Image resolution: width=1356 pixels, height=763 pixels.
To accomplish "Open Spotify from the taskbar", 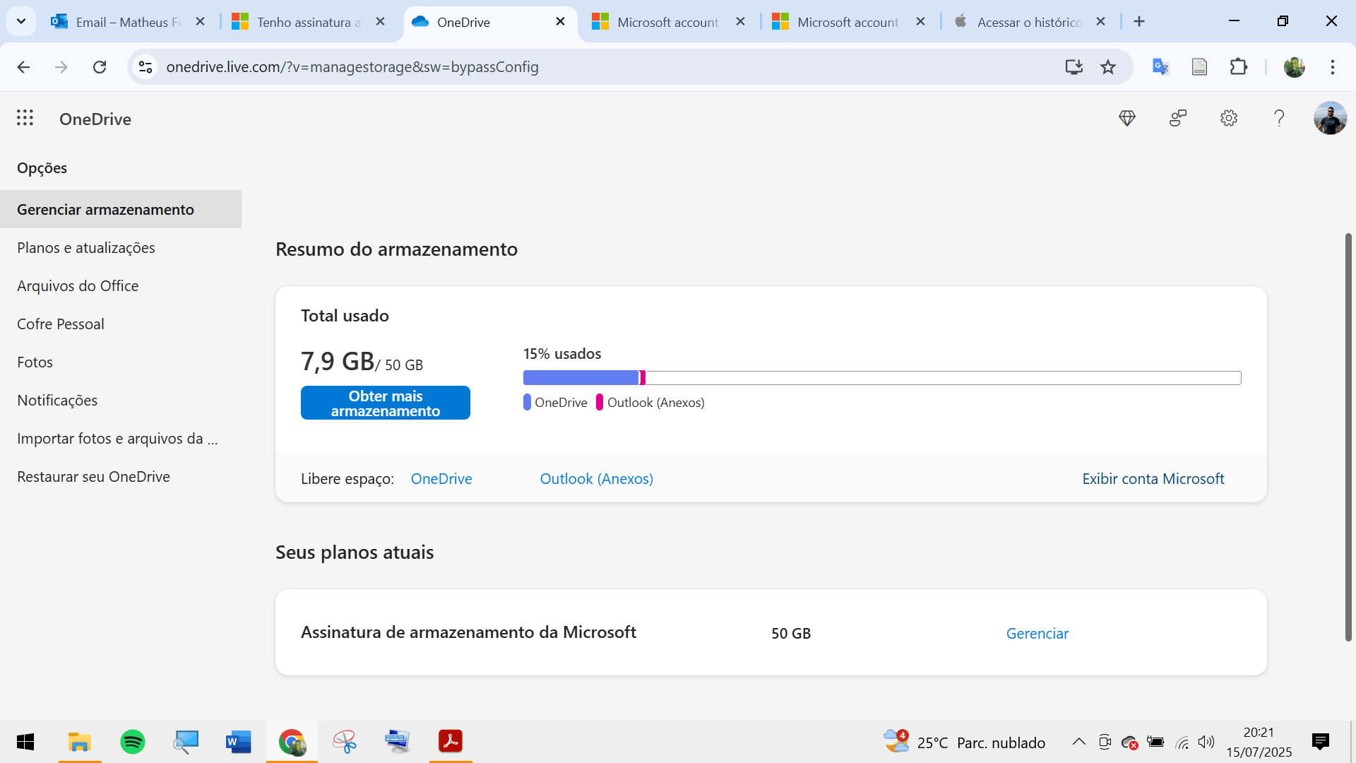I will (x=133, y=742).
